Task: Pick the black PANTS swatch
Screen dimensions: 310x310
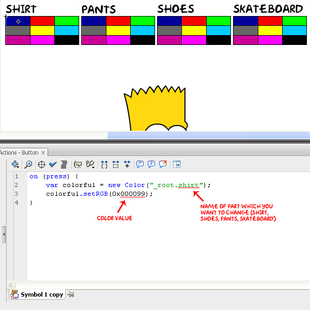Action: pyautogui.click(x=143, y=40)
